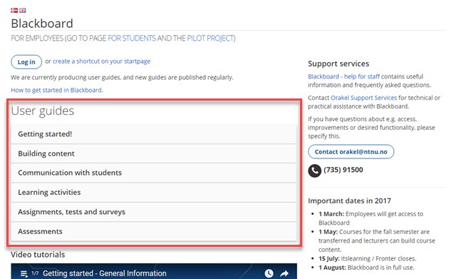
Task: Expand the Getting started! user guide
Action: coord(154,134)
